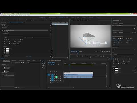Reset the Deckkraft effect parameters
Image resolution: width=137 pixels, height=103 pixels.
pyautogui.click(x=51, y=27)
